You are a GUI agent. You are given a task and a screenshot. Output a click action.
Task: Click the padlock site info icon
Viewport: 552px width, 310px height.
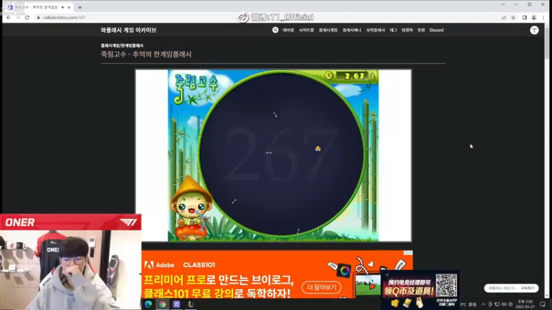(39, 17)
